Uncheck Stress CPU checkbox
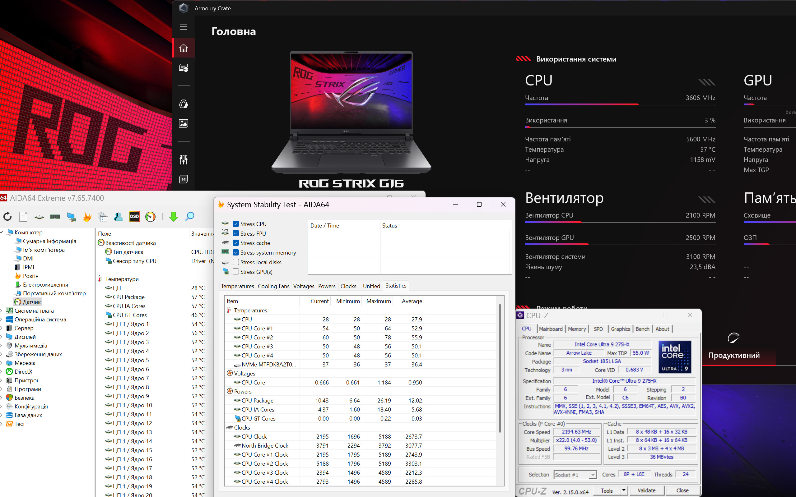 pyautogui.click(x=236, y=224)
